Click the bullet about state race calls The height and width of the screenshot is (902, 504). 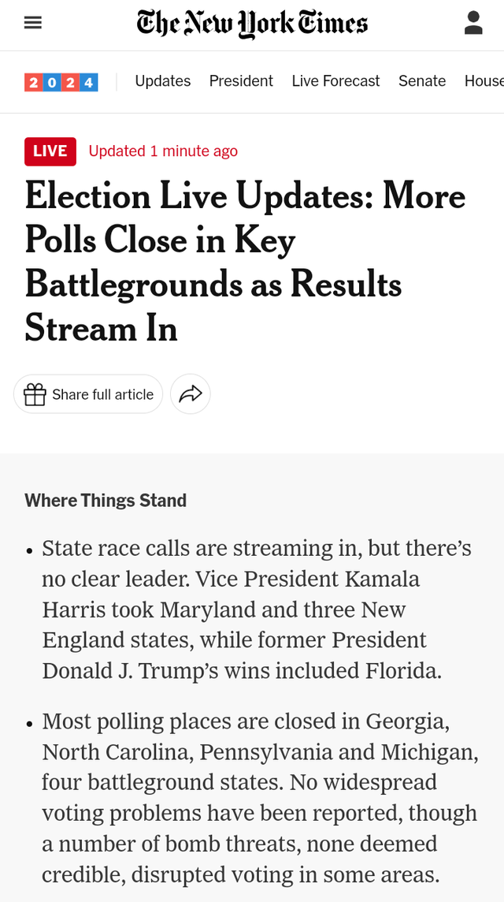click(256, 609)
